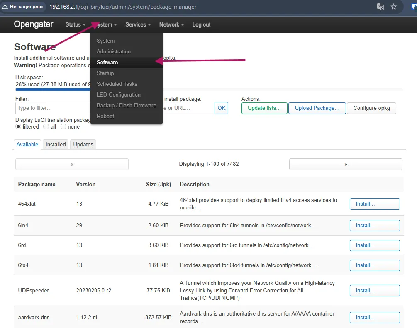Select the 'all' translation packages radio
Screen dimensions: 417x328
pyautogui.click(x=46, y=126)
